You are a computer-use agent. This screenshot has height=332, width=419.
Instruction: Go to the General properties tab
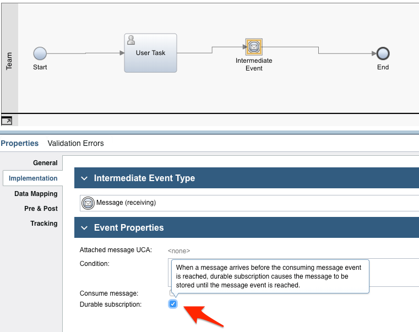(45, 163)
